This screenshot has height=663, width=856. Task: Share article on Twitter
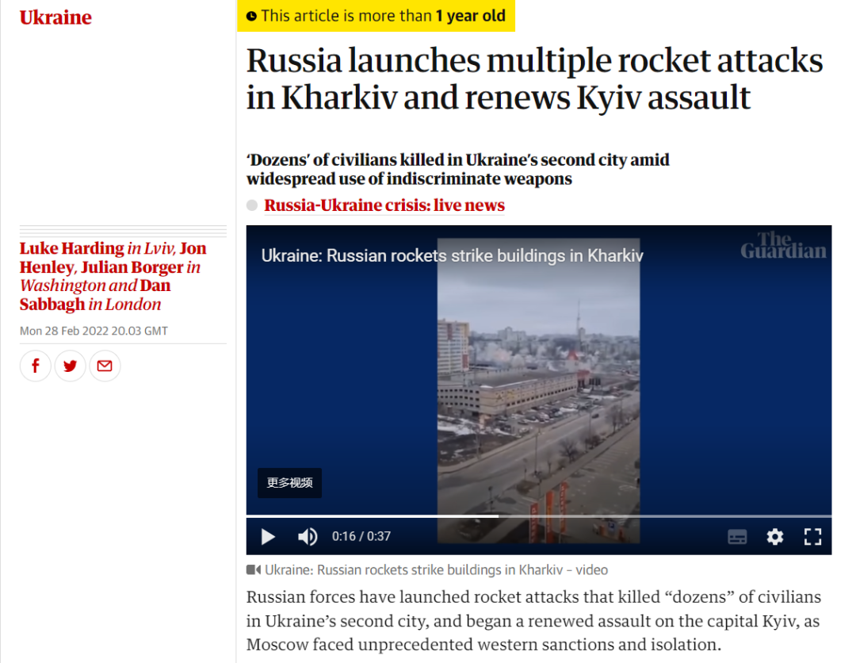point(70,366)
